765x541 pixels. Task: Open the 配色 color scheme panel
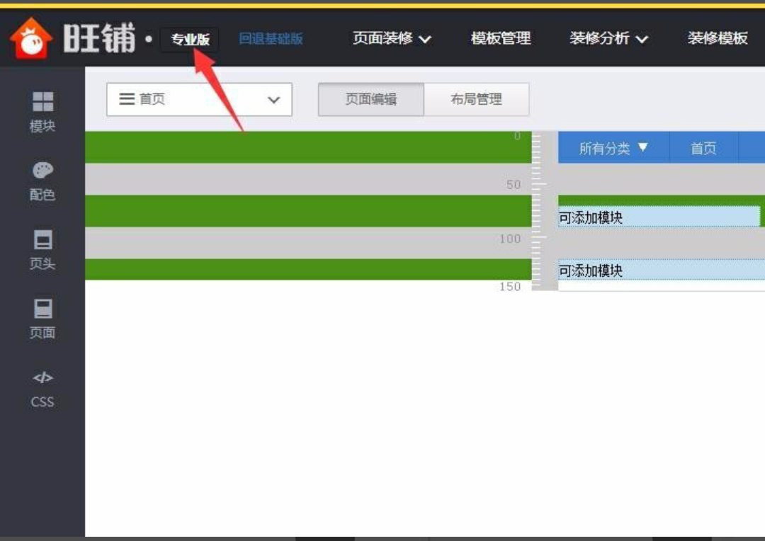click(42, 181)
